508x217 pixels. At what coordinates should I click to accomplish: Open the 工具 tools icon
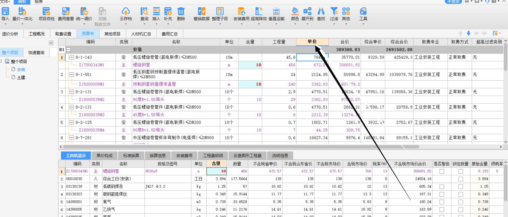pos(363,12)
